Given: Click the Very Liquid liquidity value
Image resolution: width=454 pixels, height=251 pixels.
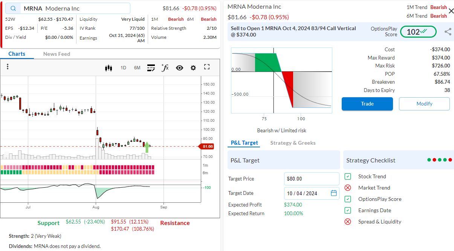Looking at the screenshot, I should point(133,19).
